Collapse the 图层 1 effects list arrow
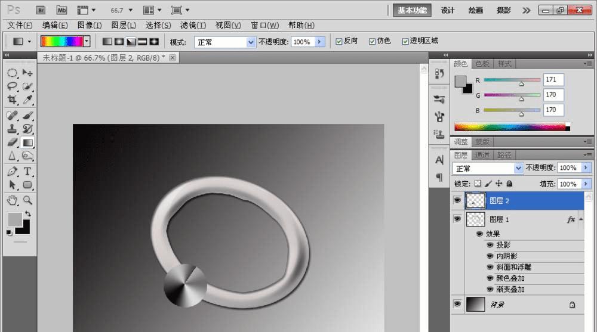Image resolution: width=597 pixels, height=332 pixels. (x=581, y=219)
